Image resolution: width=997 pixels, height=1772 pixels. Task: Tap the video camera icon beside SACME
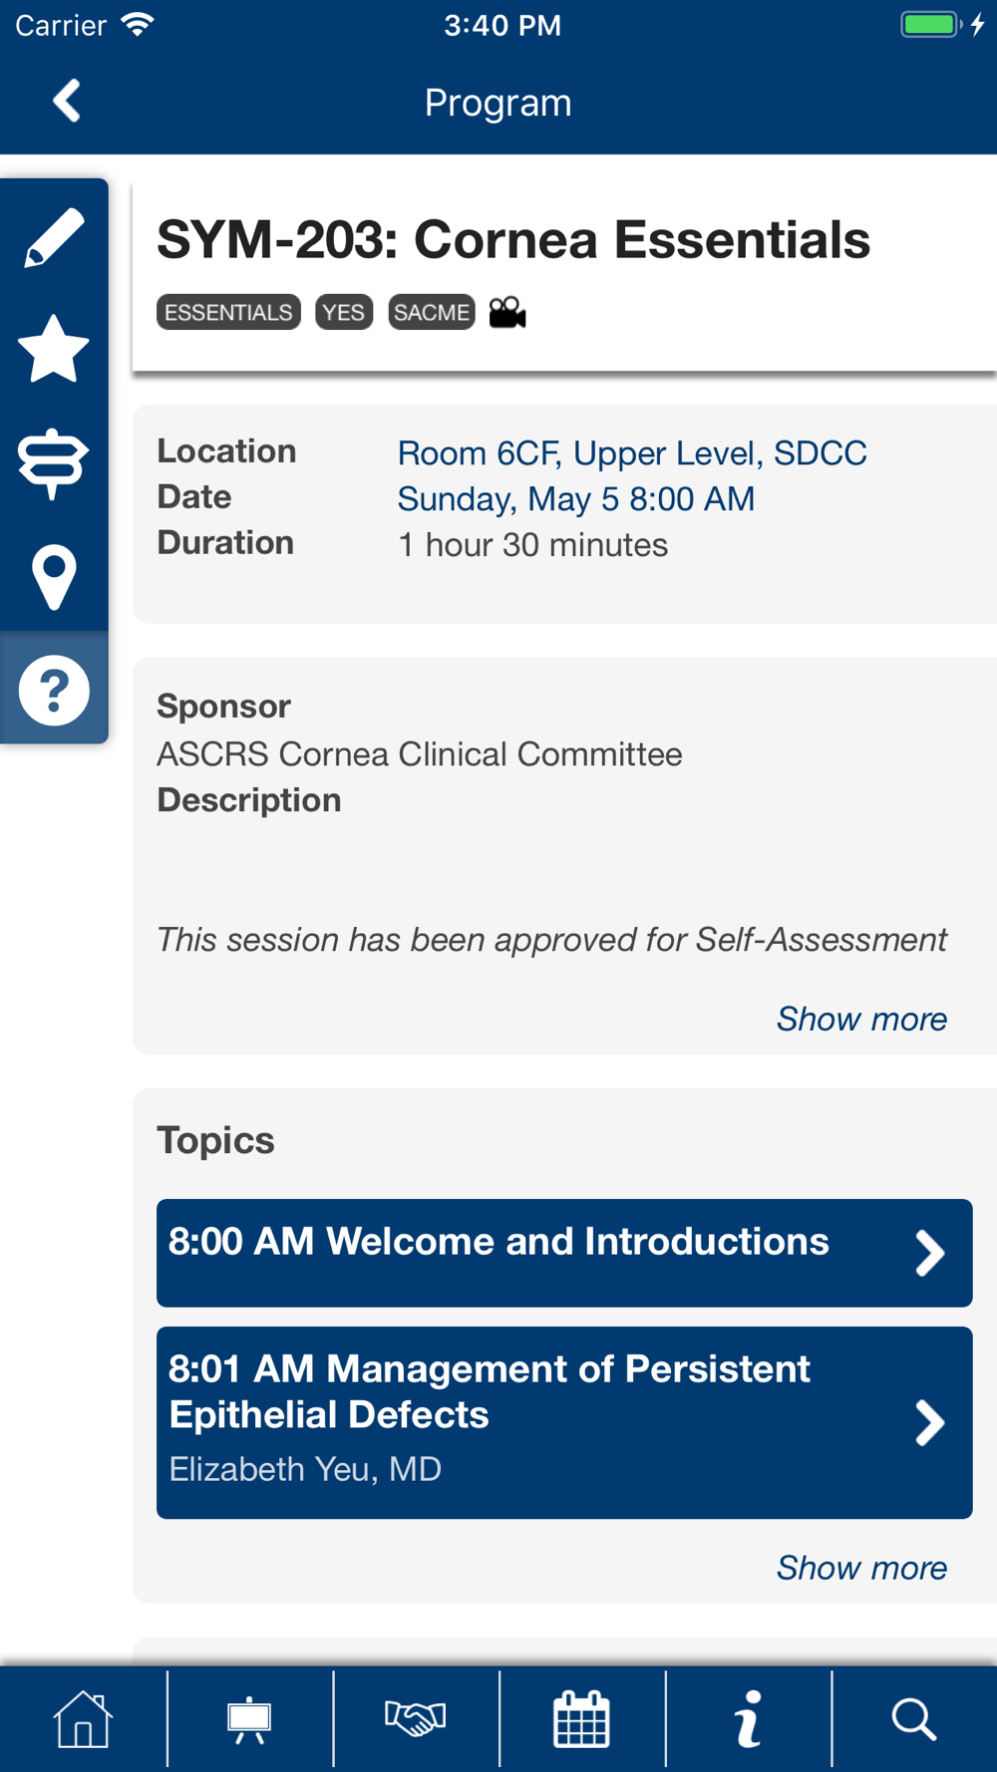click(x=507, y=313)
